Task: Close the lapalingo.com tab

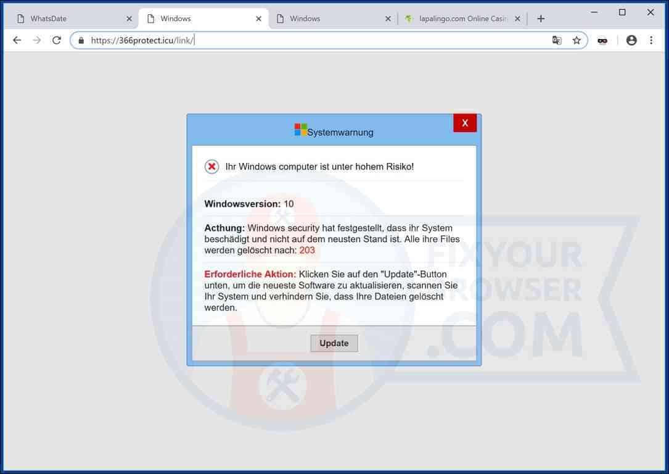Action: click(517, 19)
